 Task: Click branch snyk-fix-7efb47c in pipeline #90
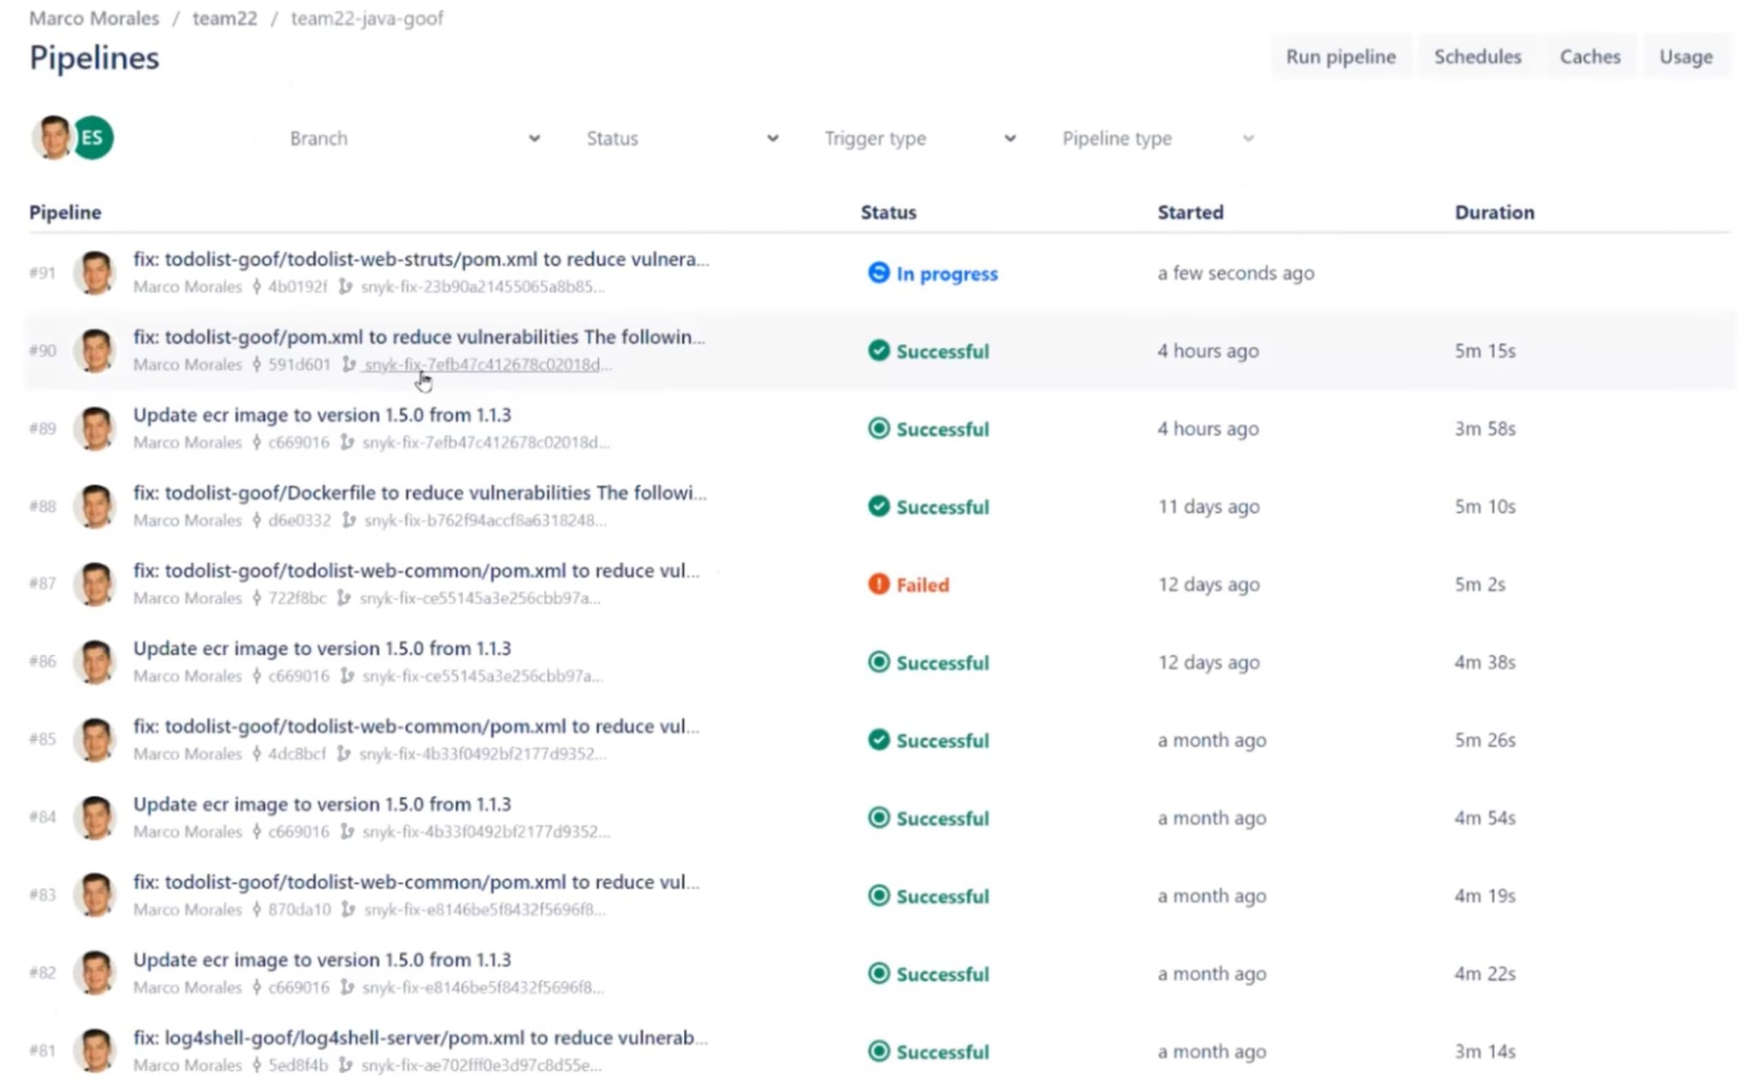pos(488,364)
